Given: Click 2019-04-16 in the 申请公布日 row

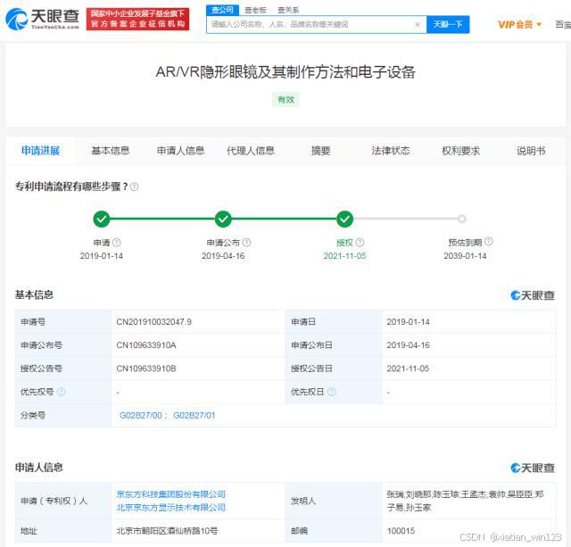Looking at the screenshot, I should coord(409,345).
